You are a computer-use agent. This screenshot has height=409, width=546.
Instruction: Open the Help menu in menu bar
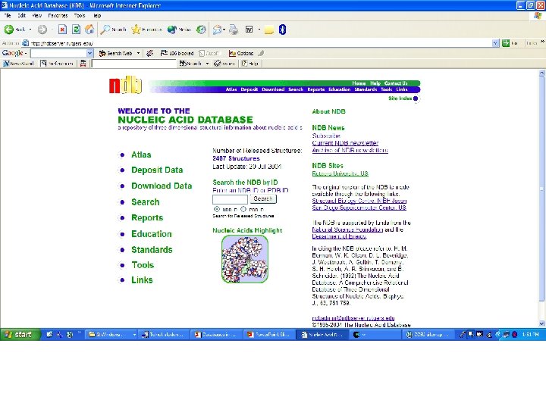point(97,16)
